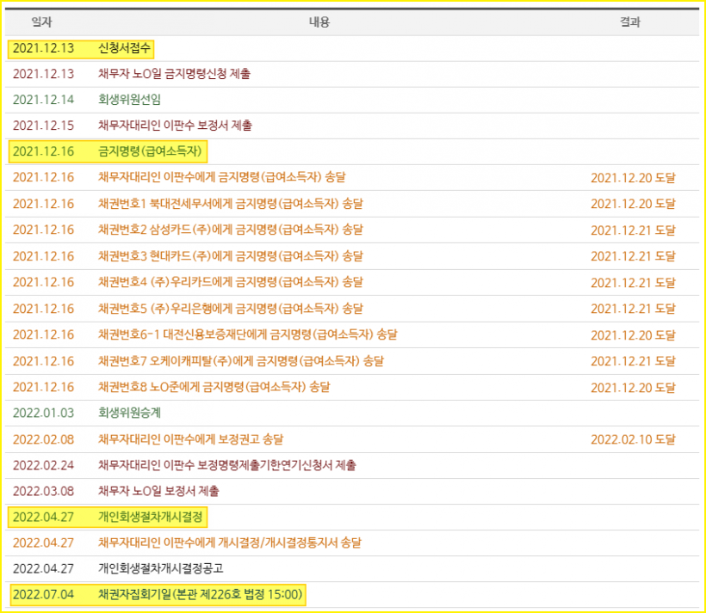The width and height of the screenshot is (706, 613).
Task: Click 도달 result for 대전신용보증재단 row
Action: click(633, 335)
